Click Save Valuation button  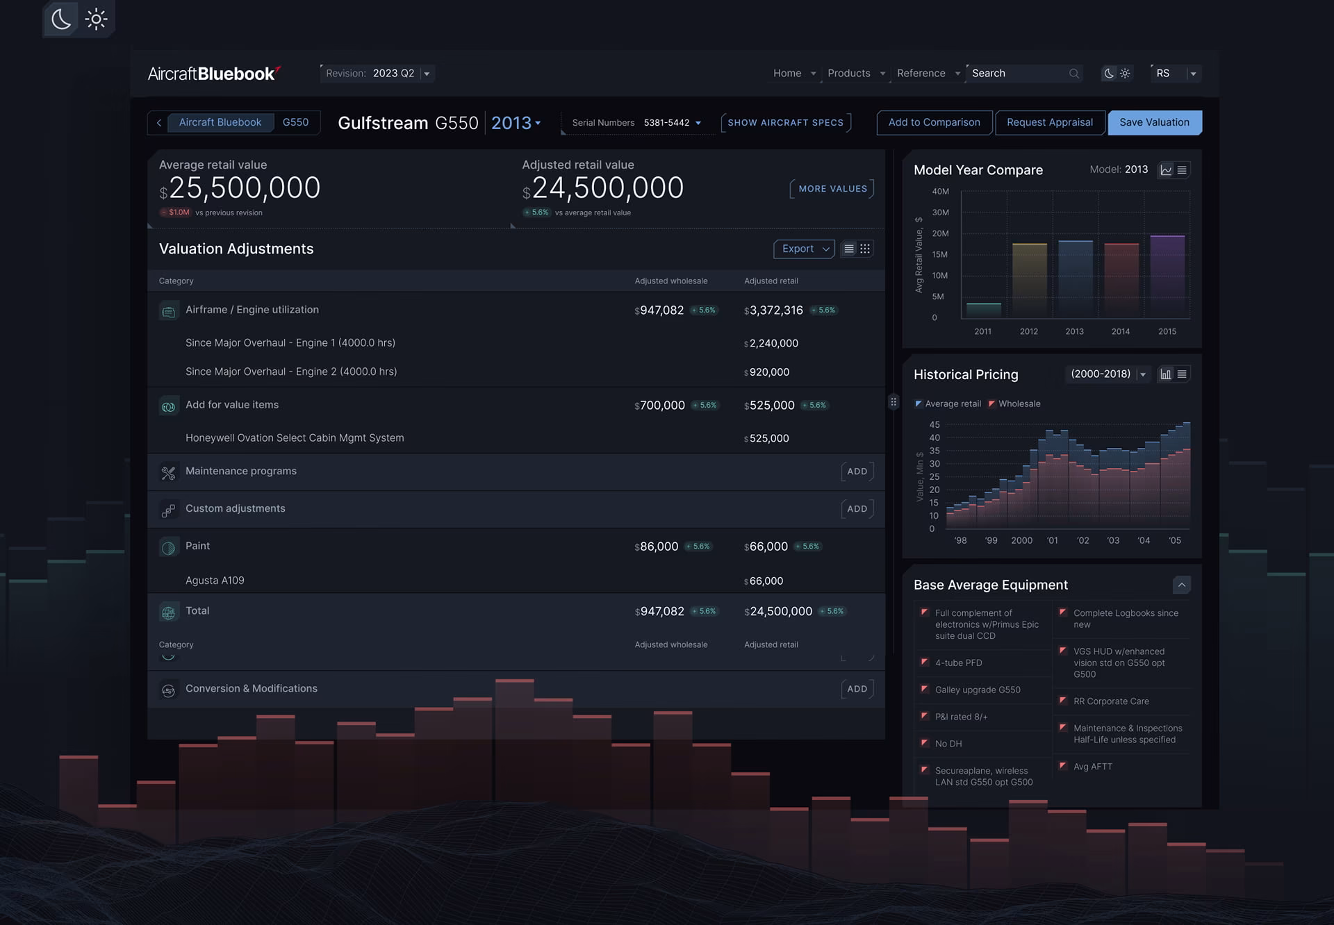1154,122
